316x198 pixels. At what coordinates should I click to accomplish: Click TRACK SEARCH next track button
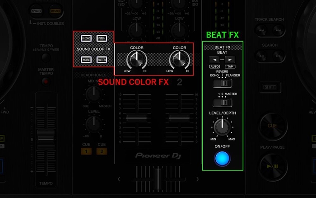tap(279, 30)
